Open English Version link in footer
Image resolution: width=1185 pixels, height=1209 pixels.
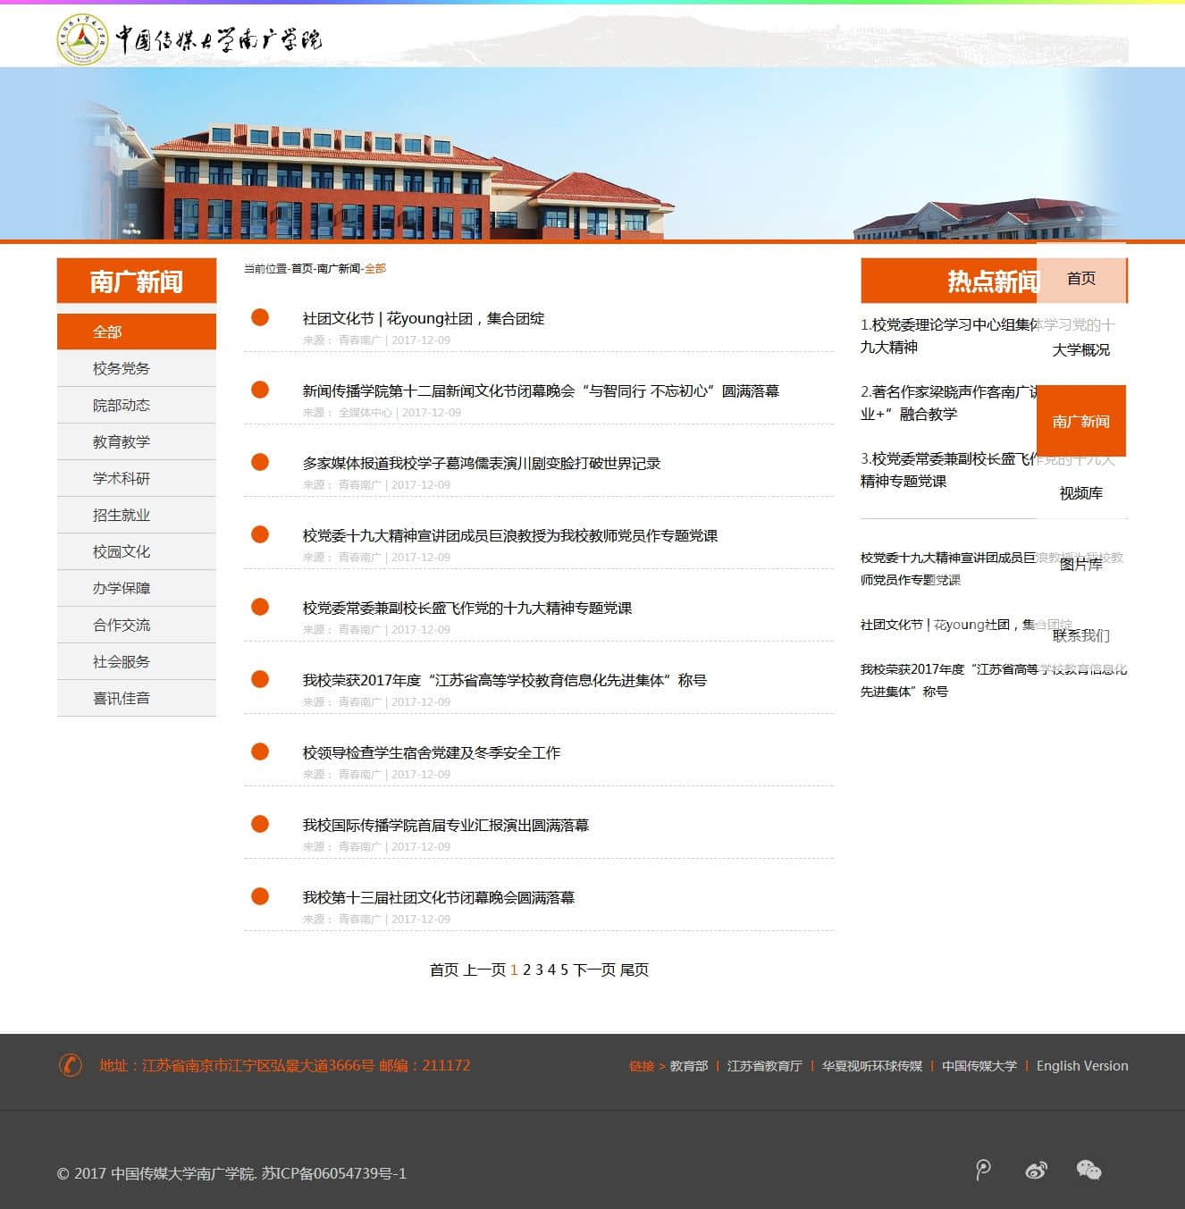coord(1081,1065)
